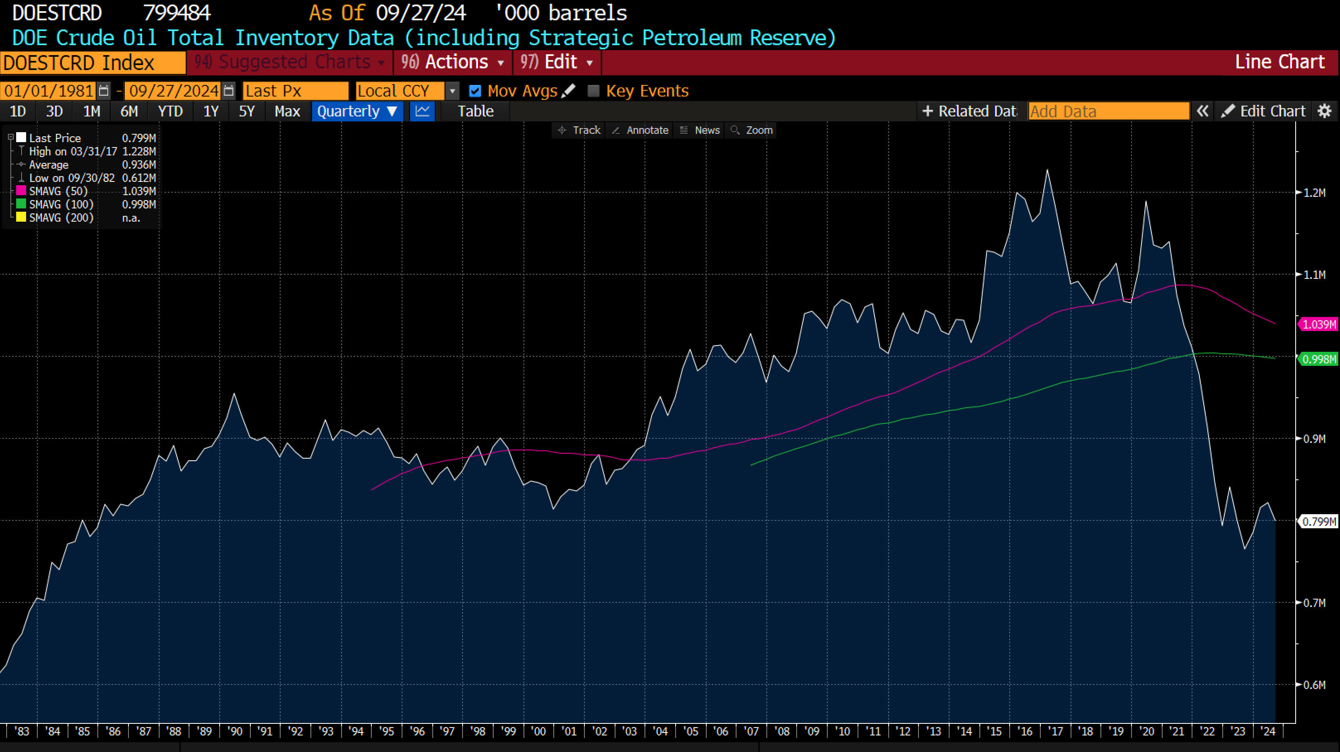Click the green 0.998M axis value tag

tap(1318, 359)
